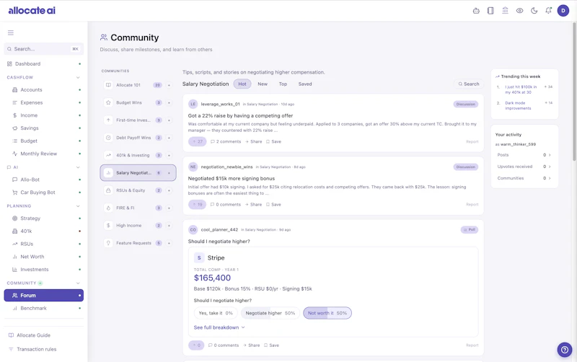The image size is (577, 362).
Task: Switch to Hot tab
Action: (x=242, y=84)
